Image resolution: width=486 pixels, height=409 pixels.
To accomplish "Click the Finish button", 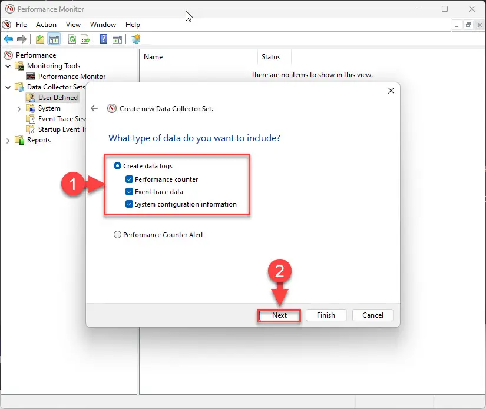I will point(326,315).
